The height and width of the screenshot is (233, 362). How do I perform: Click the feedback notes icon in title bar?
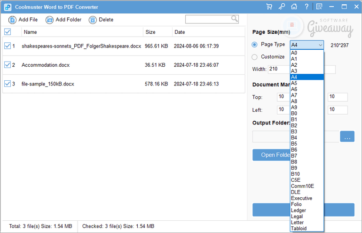pyautogui.click(x=319, y=7)
